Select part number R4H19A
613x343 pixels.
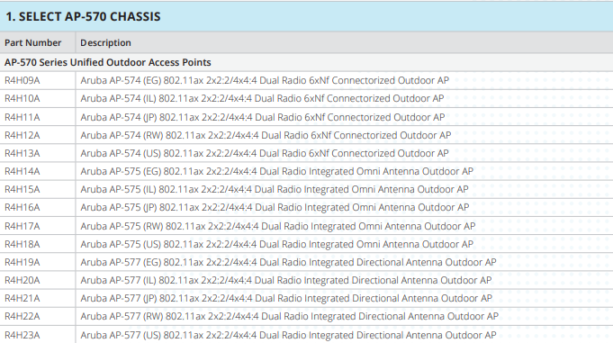tap(23, 262)
